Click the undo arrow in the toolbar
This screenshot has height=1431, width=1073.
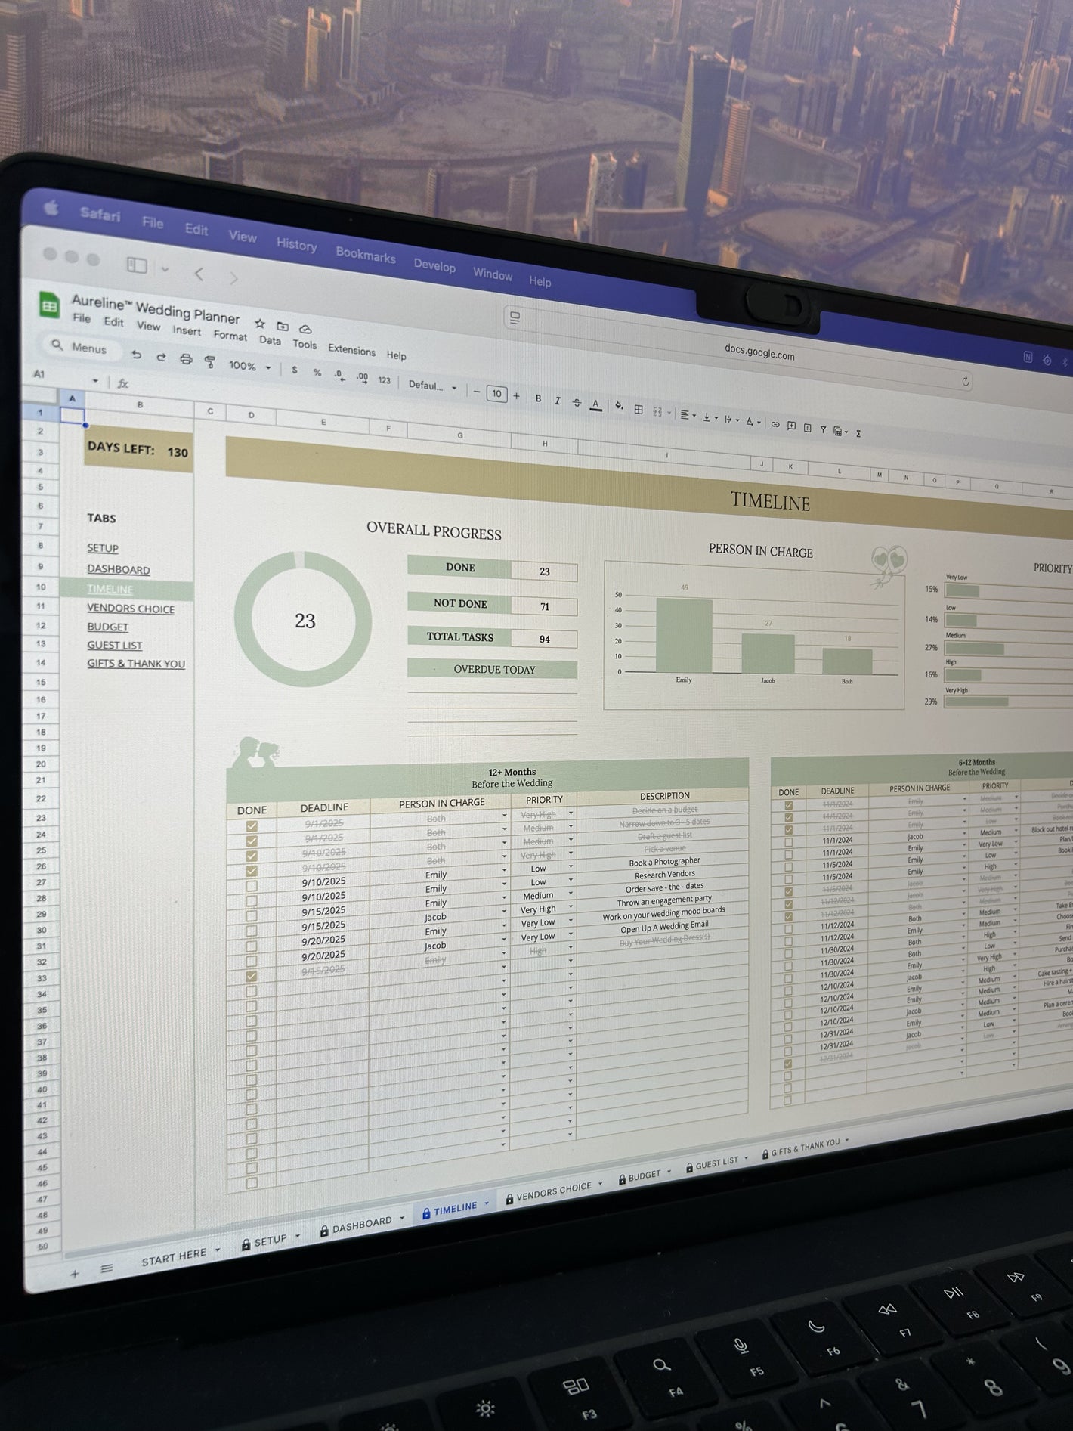pyautogui.click(x=137, y=355)
